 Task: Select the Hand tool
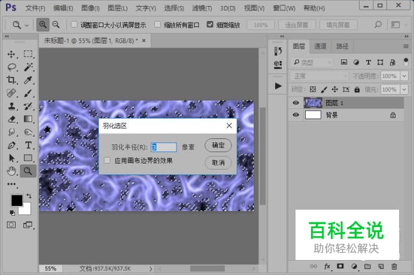(x=11, y=171)
